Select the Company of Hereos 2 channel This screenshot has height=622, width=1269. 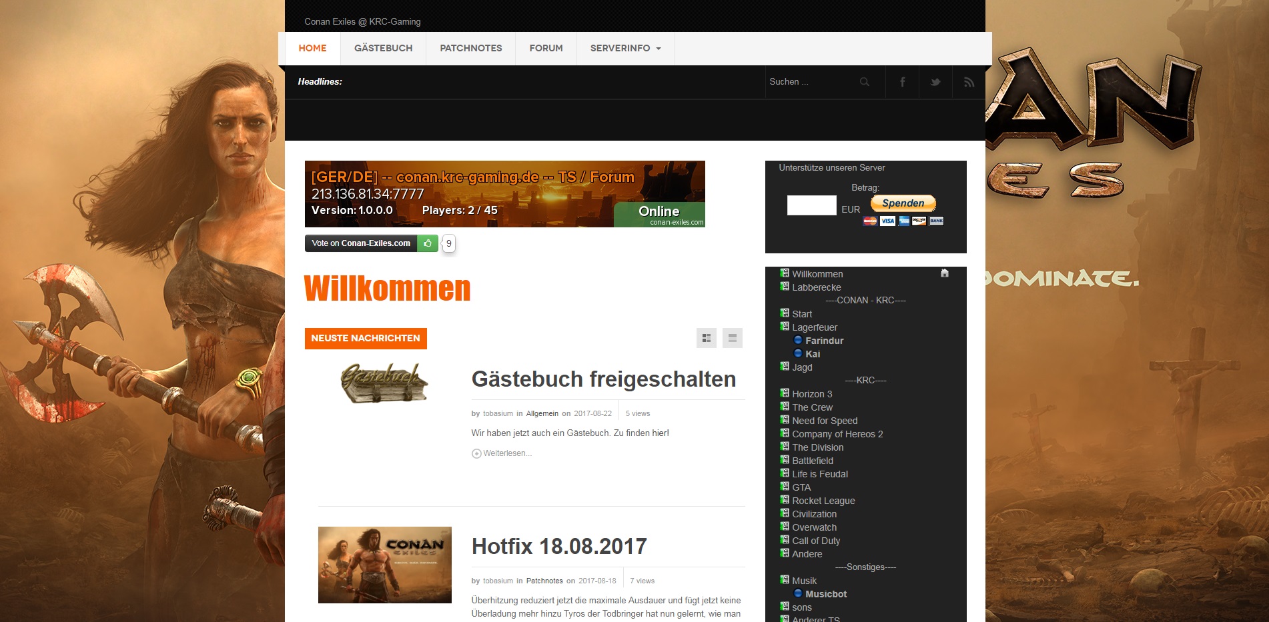837,434
